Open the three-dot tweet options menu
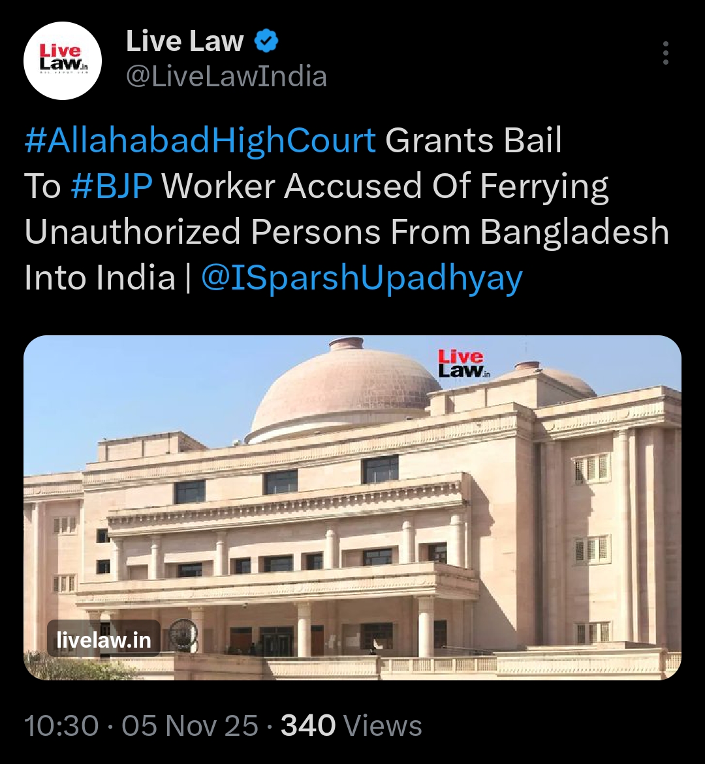 tap(666, 53)
